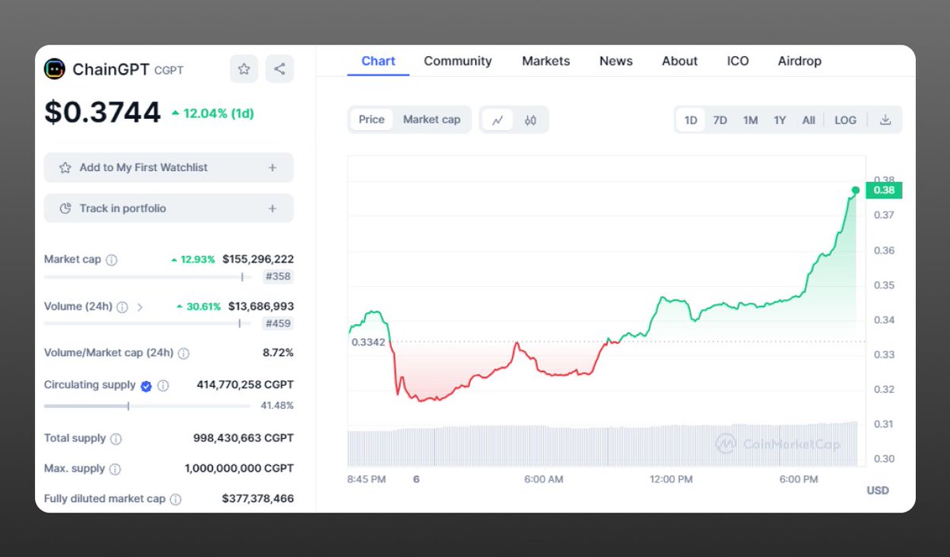Select the 7D timeframe toggle
This screenshot has height=557, width=950.
pyautogui.click(x=720, y=120)
